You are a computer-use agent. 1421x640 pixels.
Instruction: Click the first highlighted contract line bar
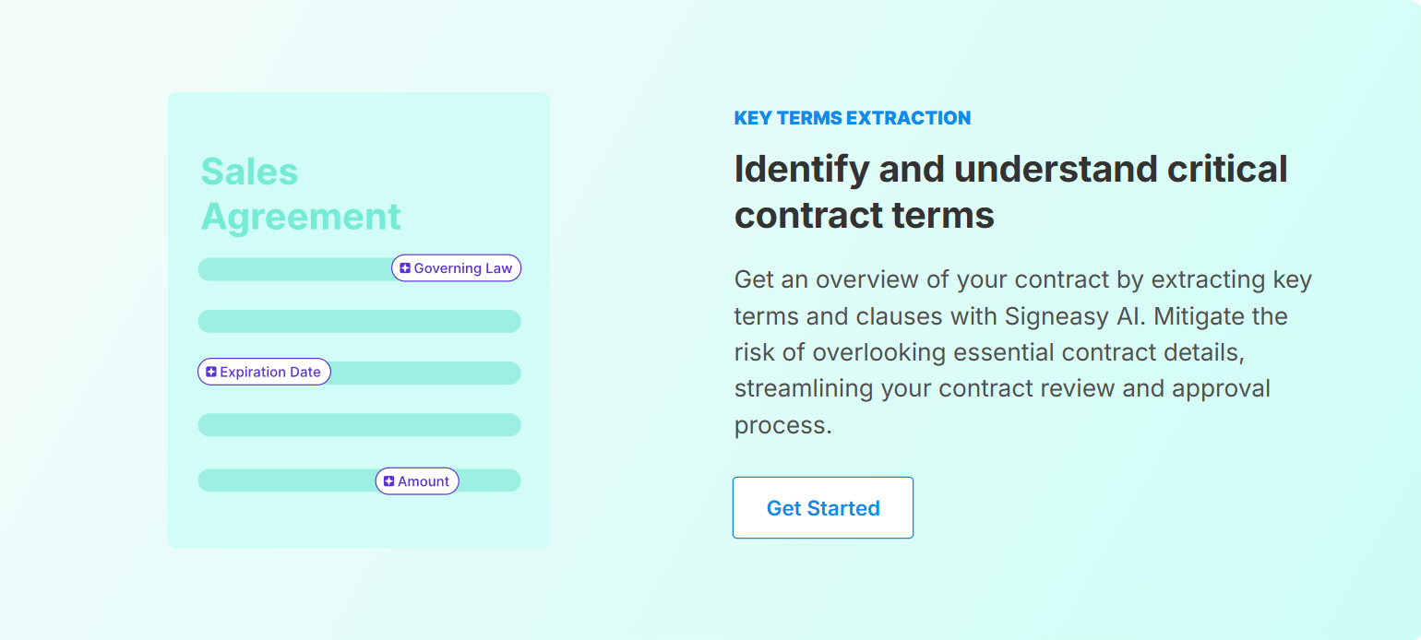(295, 268)
